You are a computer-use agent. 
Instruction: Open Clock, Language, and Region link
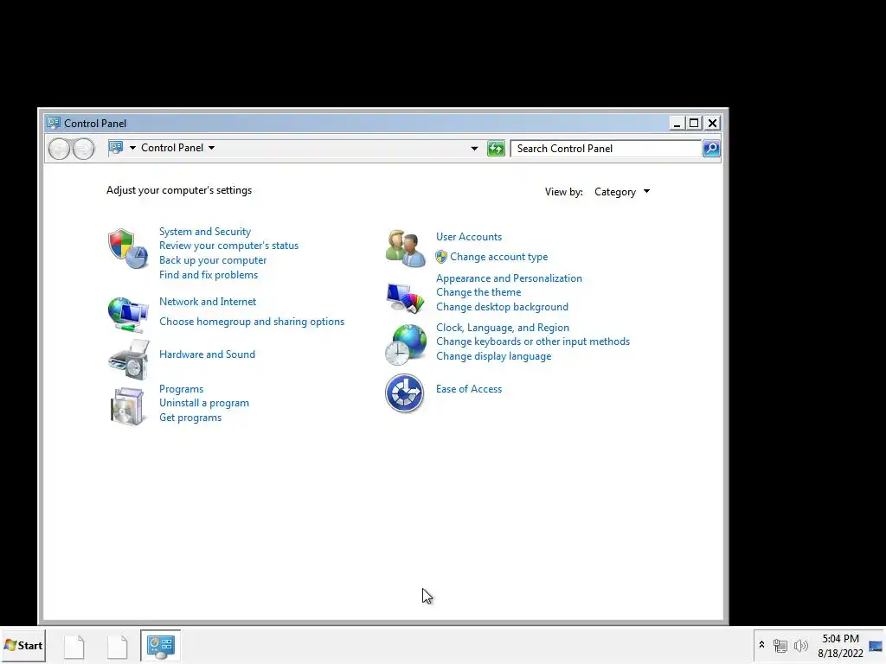click(503, 328)
